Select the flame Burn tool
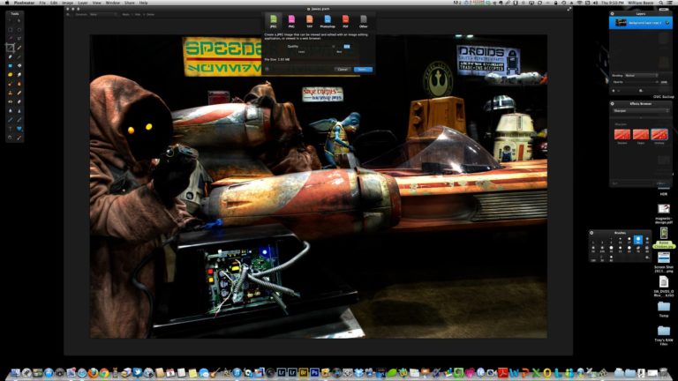Viewport: 678px width, 381px height. (19, 84)
